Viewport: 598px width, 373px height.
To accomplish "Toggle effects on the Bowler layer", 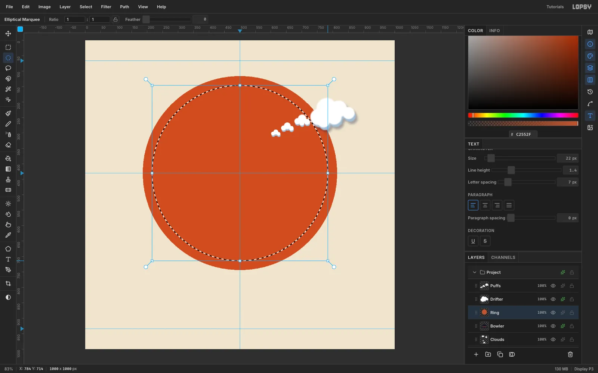I will [563, 326].
